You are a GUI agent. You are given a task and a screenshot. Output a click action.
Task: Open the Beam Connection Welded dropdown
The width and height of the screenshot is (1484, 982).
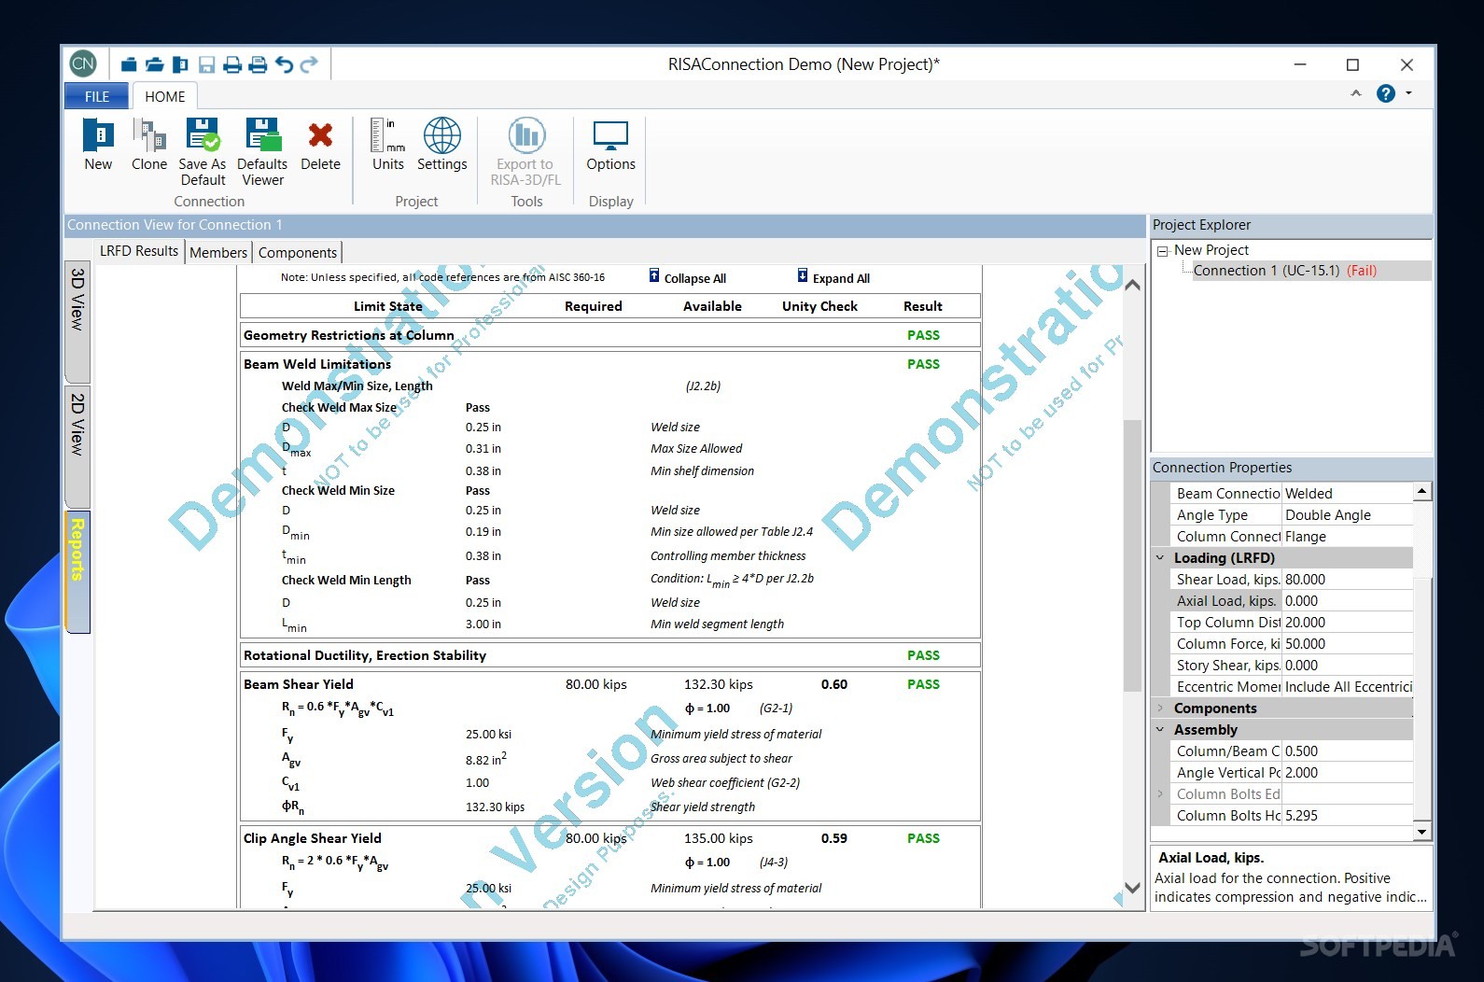1347,493
